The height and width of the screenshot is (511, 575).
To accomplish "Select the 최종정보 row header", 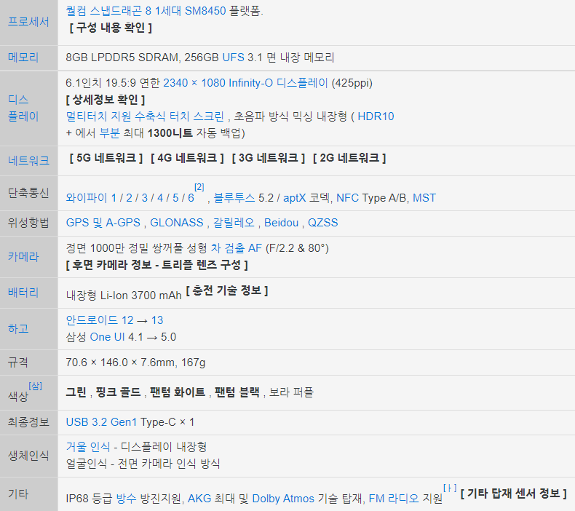I will coord(28,422).
